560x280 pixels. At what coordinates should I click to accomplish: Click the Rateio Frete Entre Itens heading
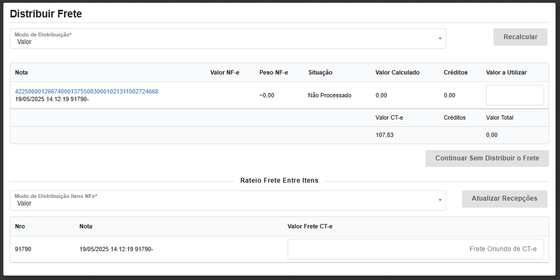pyautogui.click(x=279, y=181)
